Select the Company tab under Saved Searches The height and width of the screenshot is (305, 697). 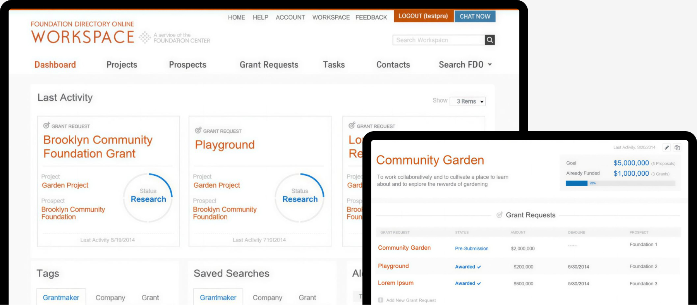(x=267, y=298)
